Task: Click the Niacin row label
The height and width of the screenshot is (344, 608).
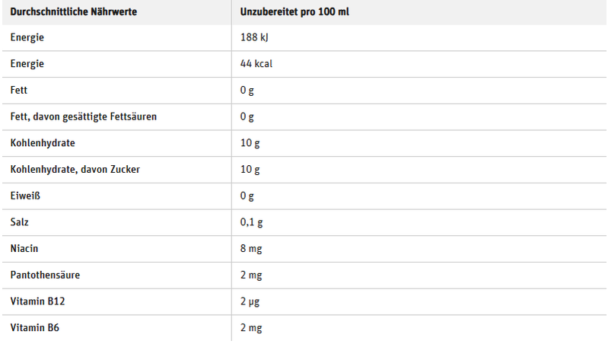Action: coord(24,248)
